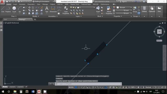Select the Explode tool in Modify panel
Image resolution: width=167 pixels, height=94 pixels.
coord(42,10)
